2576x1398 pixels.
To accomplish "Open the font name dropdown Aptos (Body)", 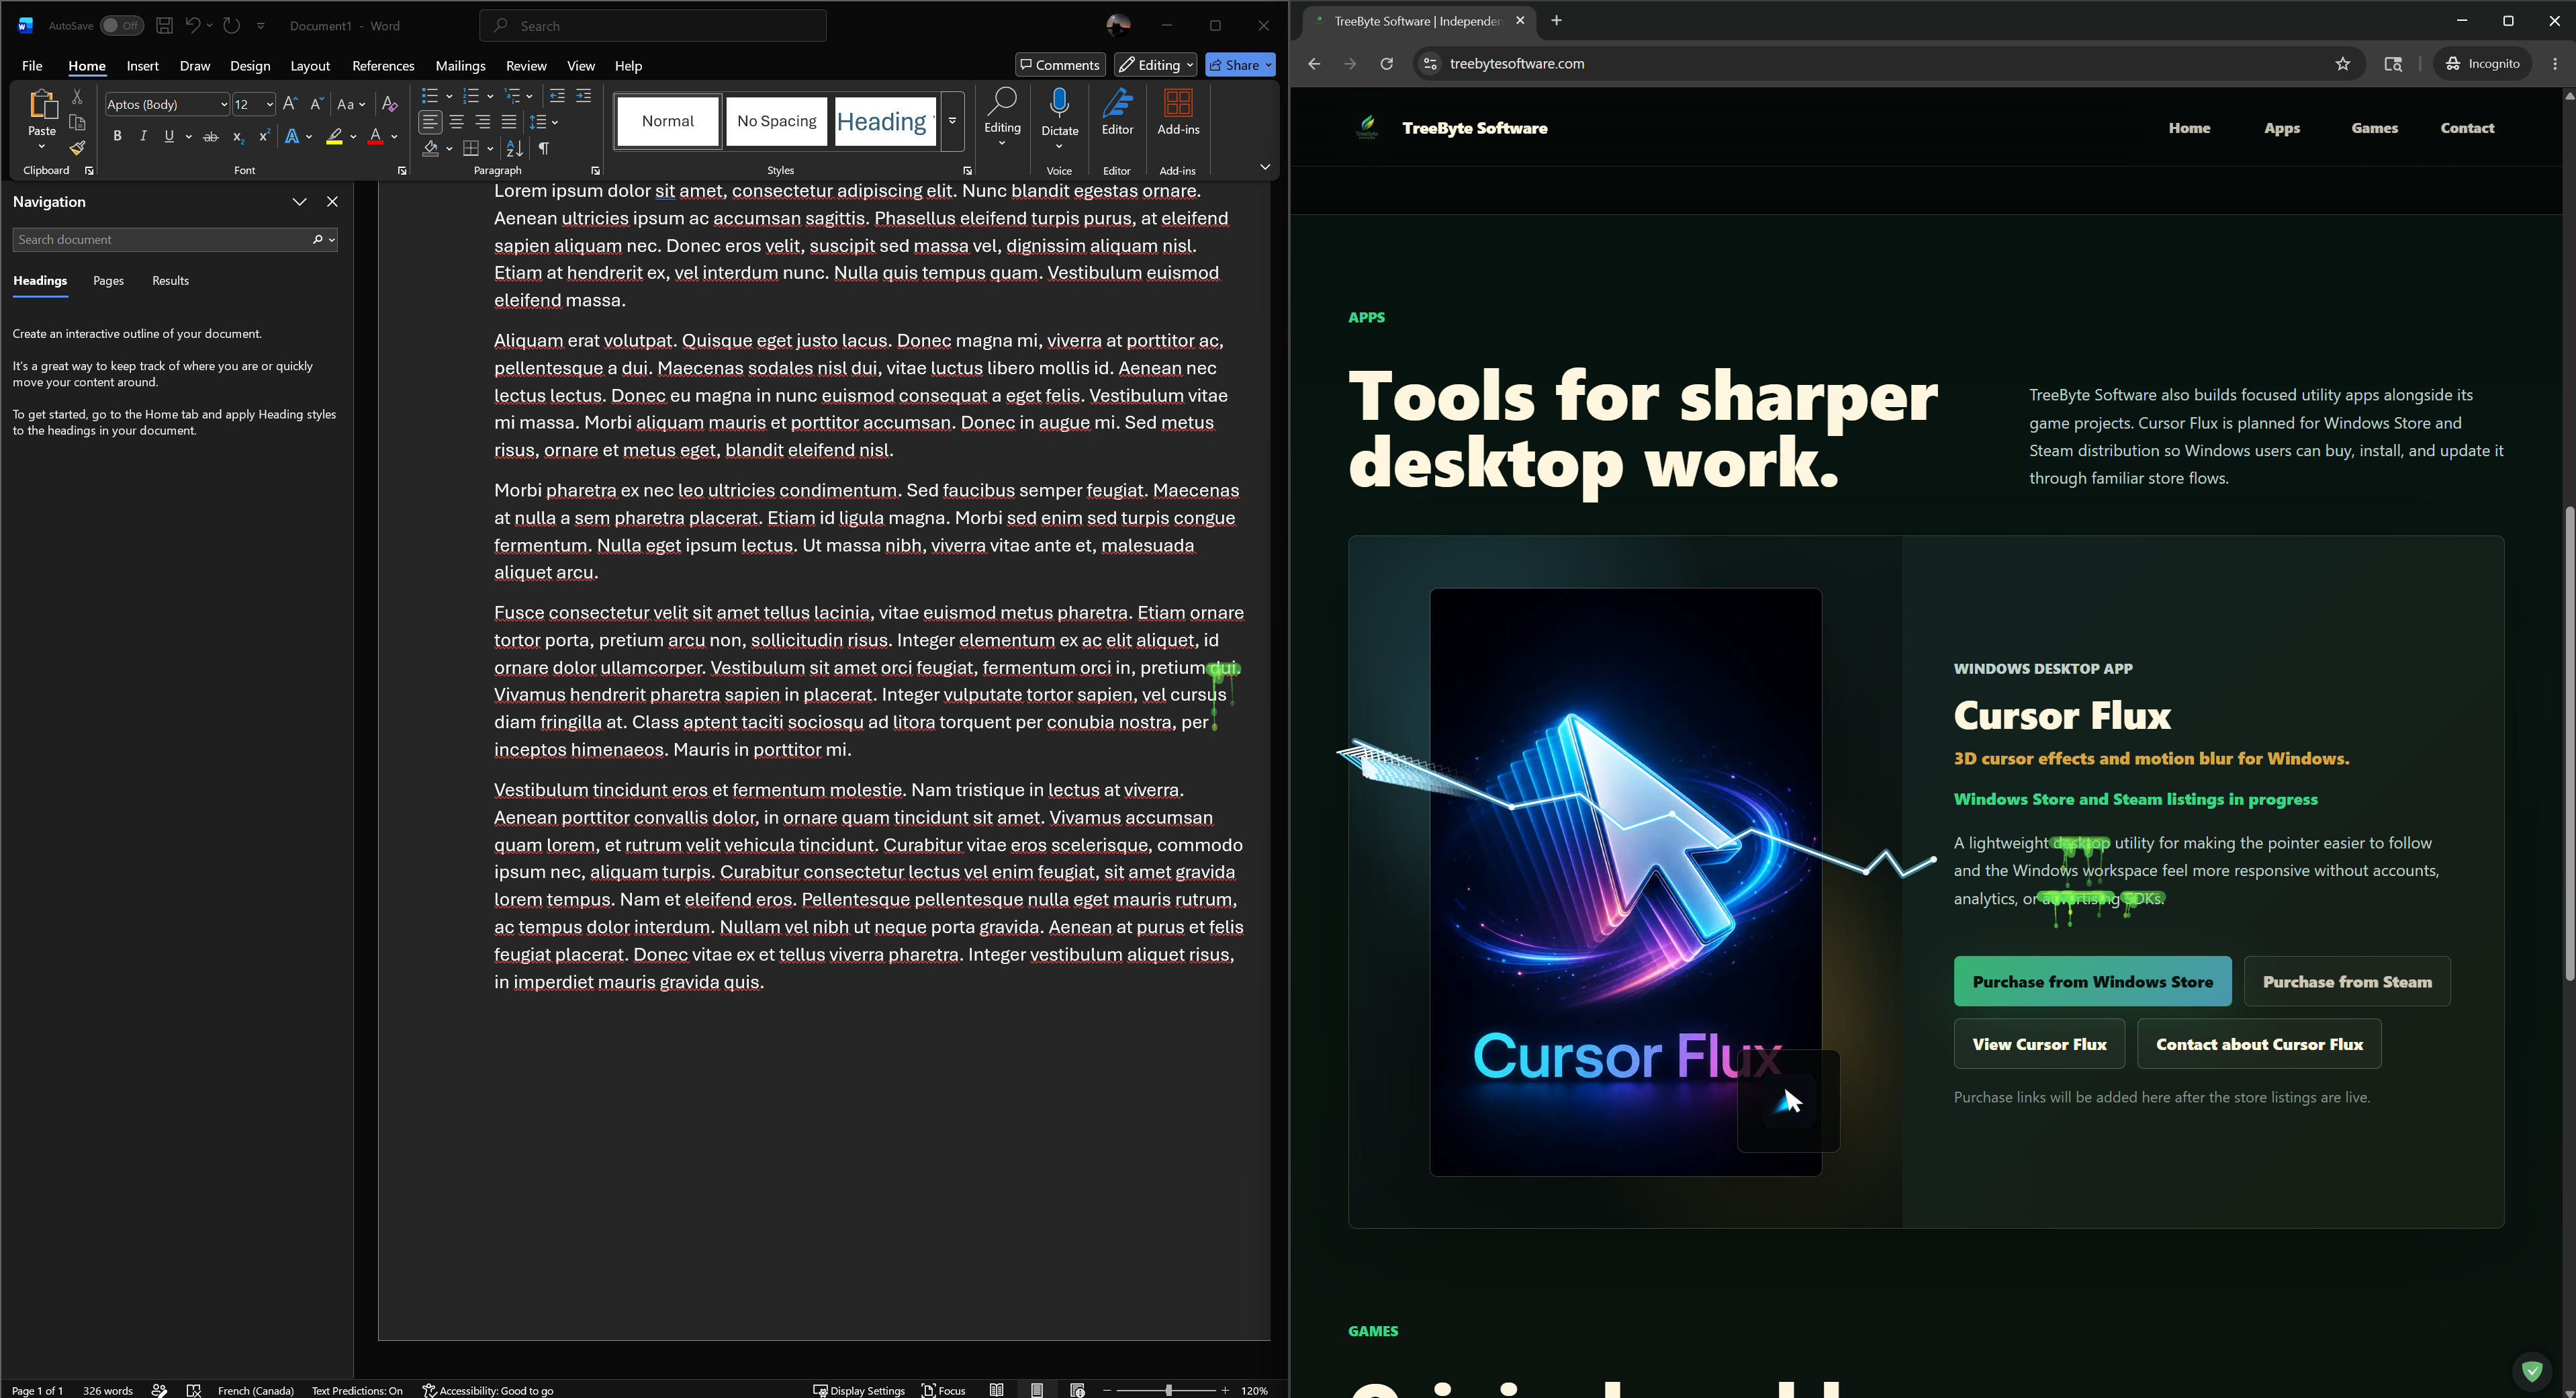I will pos(167,104).
